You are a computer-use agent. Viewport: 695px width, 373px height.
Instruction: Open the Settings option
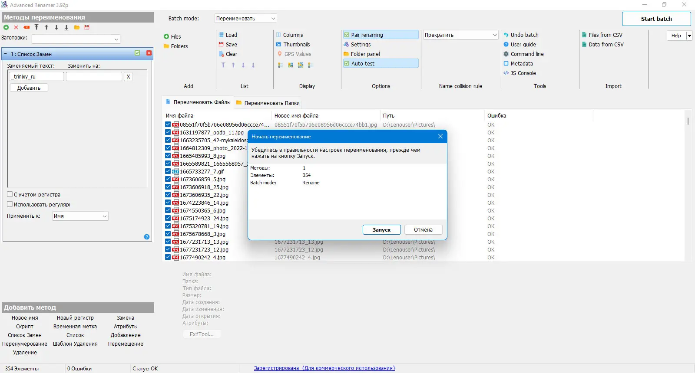[x=357, y=45]
